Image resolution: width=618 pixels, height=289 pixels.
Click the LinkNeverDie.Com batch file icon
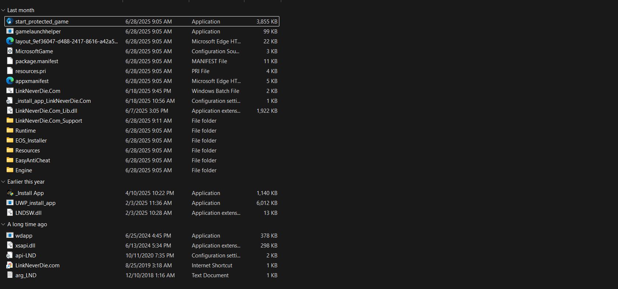pos(10,91)
